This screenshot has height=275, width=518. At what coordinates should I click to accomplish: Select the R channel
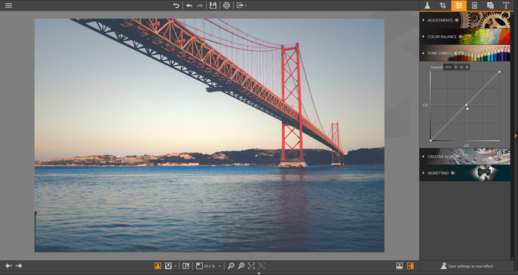pos(456,67)
